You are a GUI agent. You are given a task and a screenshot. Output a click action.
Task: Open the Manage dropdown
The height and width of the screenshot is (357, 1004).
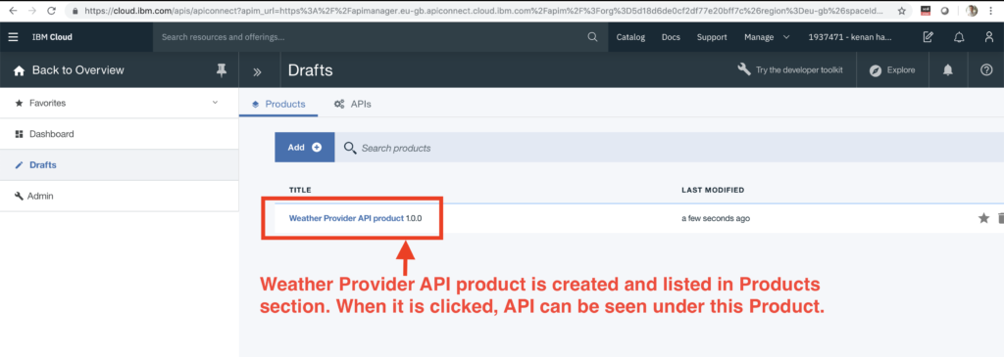click(x=767, y=37)
